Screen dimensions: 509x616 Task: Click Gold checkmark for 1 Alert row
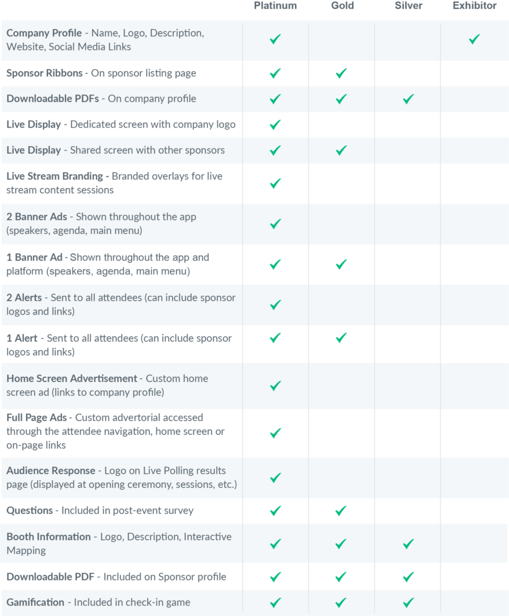coord(341,338)
